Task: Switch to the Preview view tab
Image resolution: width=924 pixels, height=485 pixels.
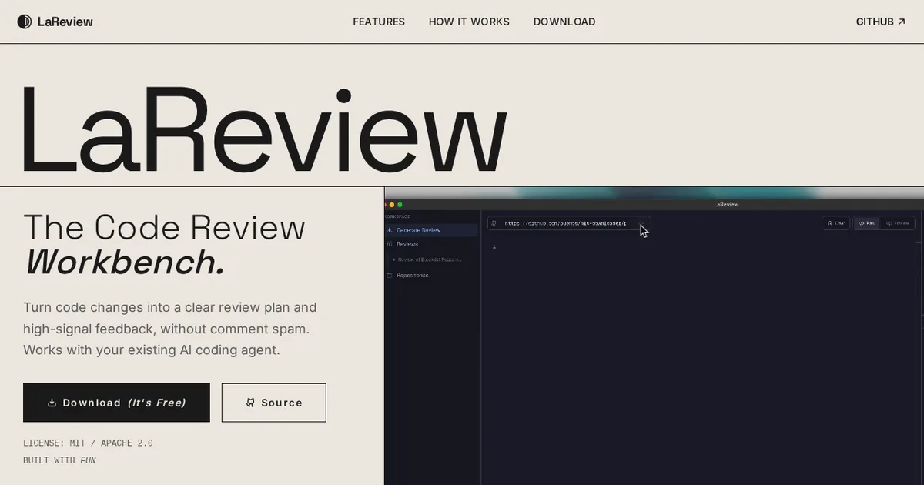Action: (x=899, y=223)
